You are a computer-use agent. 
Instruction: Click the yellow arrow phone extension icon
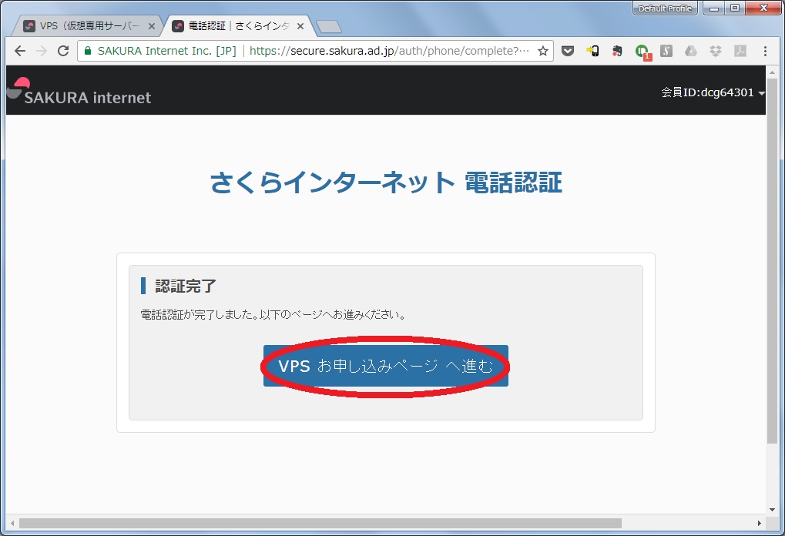tap(592, 51)
